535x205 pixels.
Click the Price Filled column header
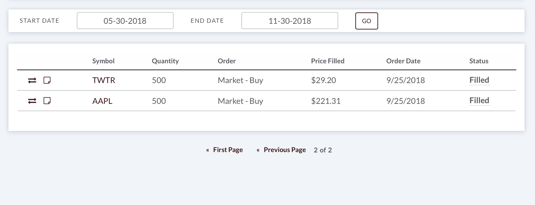(x=328, y=61)
